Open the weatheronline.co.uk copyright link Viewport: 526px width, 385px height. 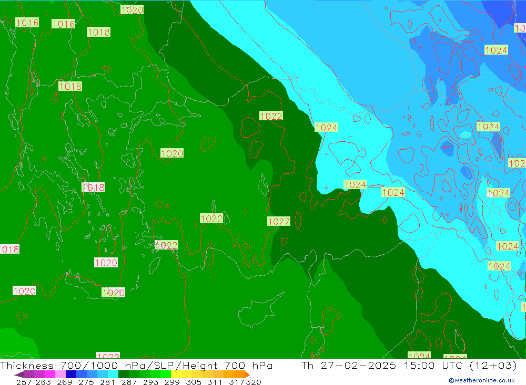482,380
